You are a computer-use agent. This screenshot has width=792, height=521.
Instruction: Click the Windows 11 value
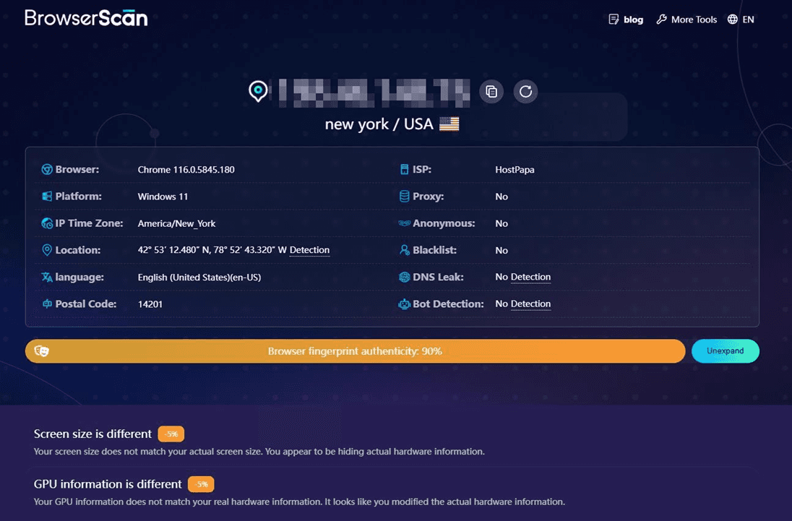[163, 197]
